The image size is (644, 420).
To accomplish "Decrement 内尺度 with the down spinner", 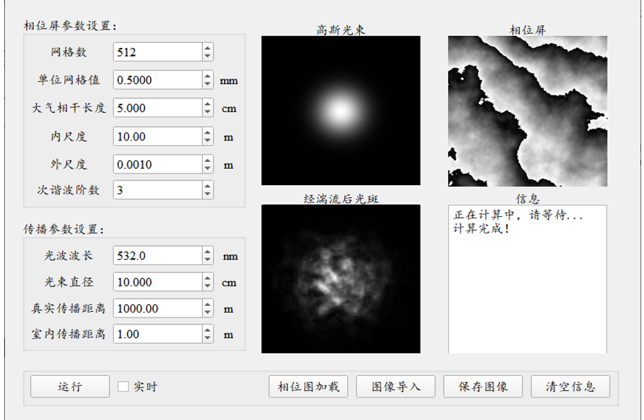I will pos(208,140).
